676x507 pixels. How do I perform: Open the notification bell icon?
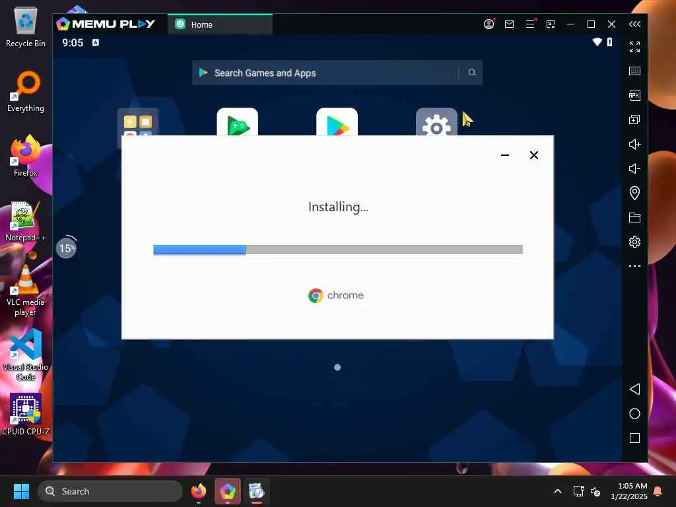coord(658,491)
